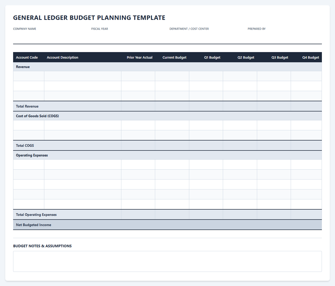335x286 pixels.
Task: Click the Budget Notes & Assumptions heading
Action: 42,246
